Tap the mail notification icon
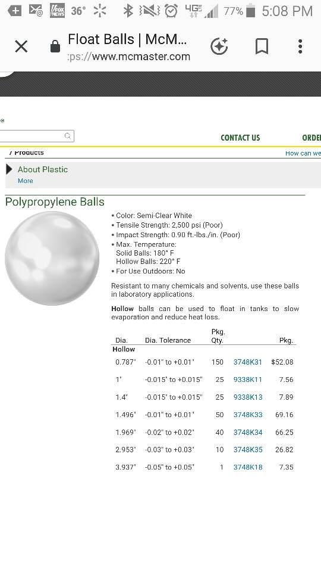 click(x=36, y=11)
